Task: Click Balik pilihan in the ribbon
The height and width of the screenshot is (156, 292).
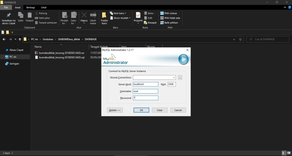Action: [169, 23]
